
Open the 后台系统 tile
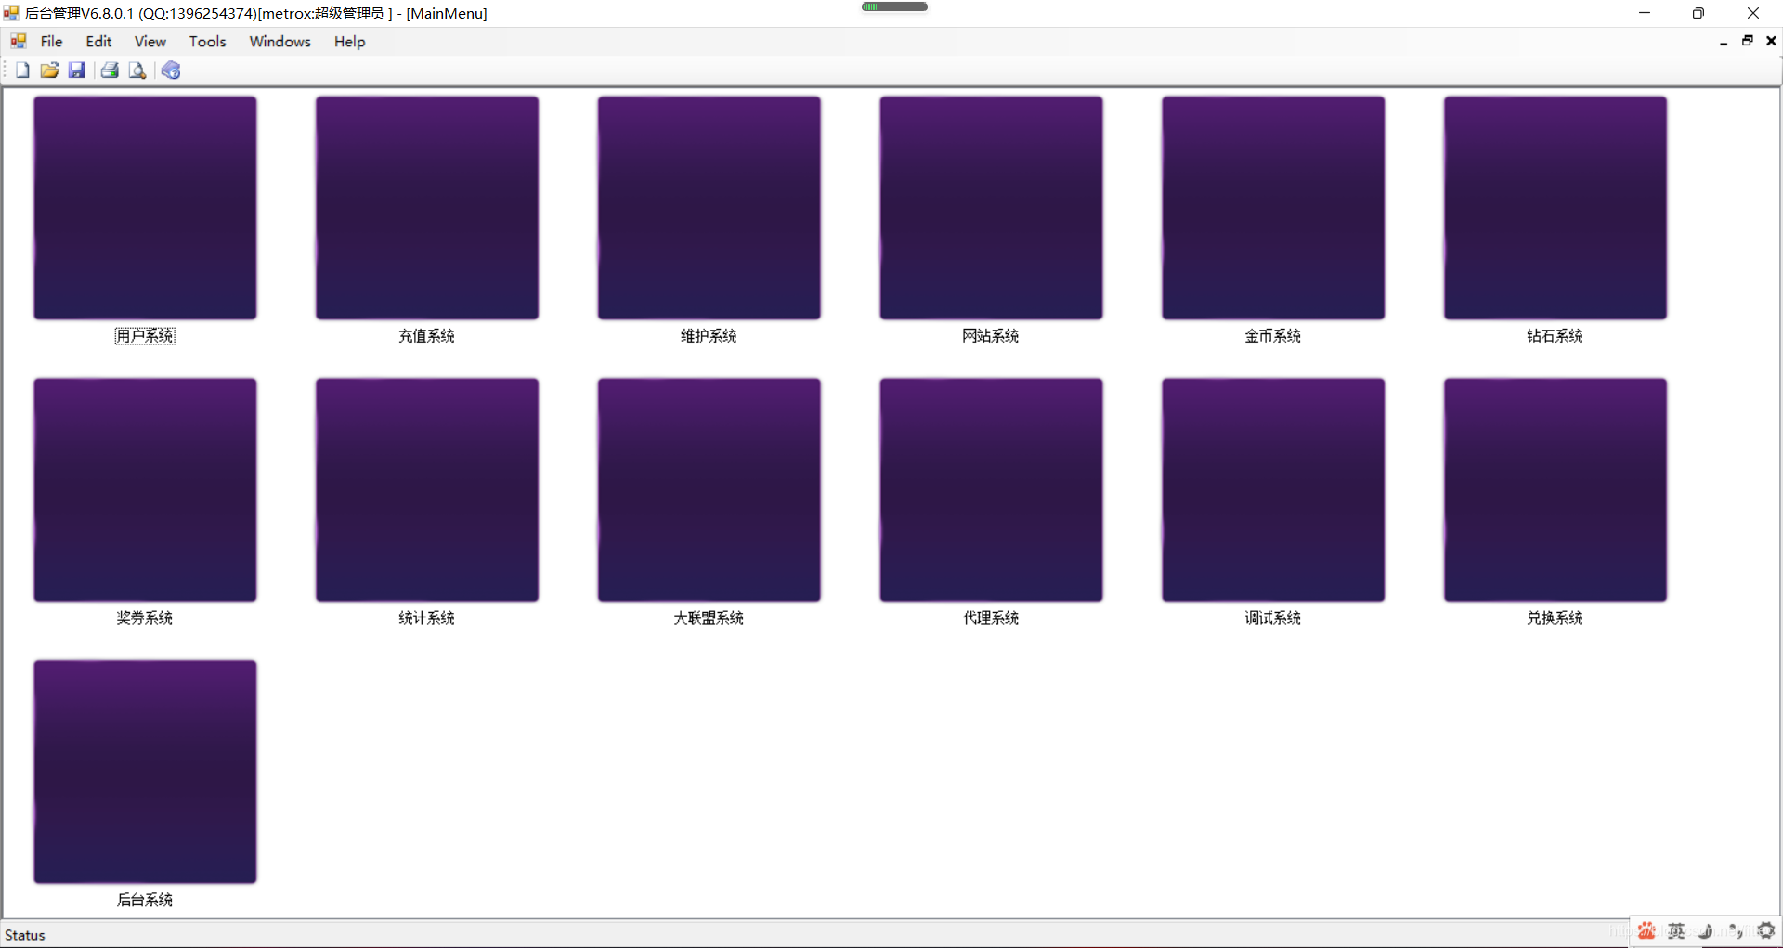point(145,772)
